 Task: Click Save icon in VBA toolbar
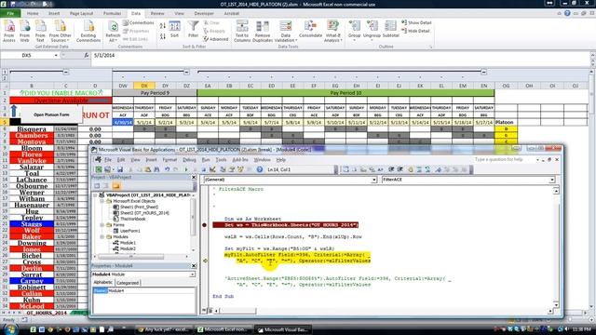click(120, 169)
